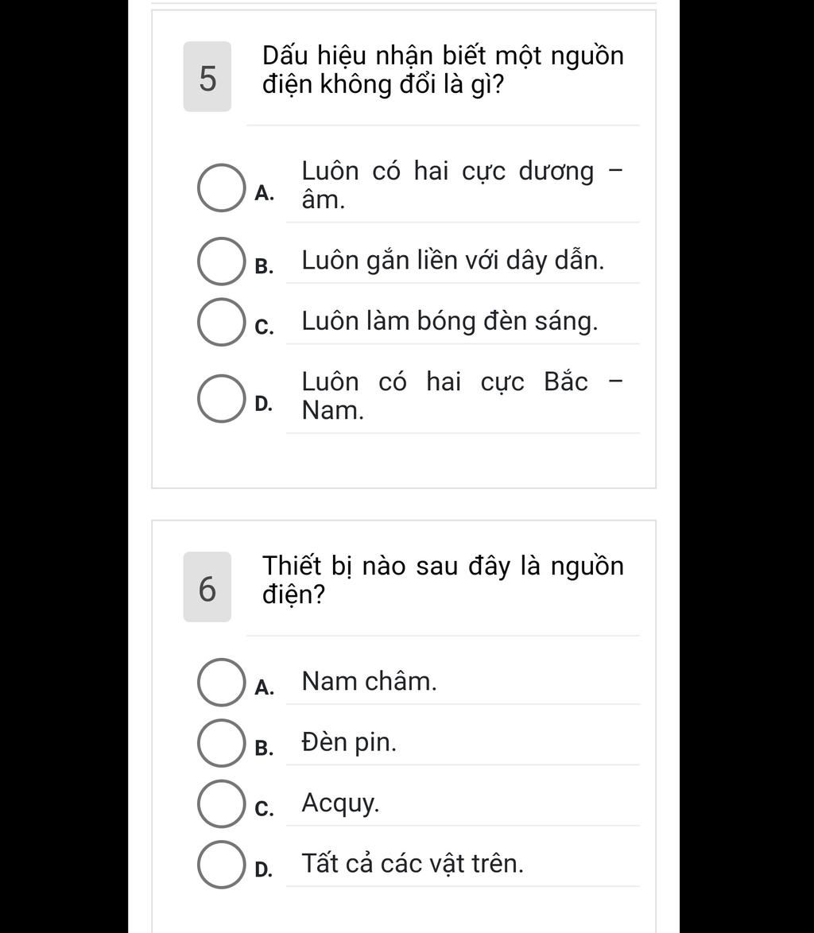Image resolution: width=814 pixels, height=933 pixels.
Task: Click question text 'Dấu hiệu nhận biết một nguồn điện'
Action: pyautogui.click(x=444, y=70)
